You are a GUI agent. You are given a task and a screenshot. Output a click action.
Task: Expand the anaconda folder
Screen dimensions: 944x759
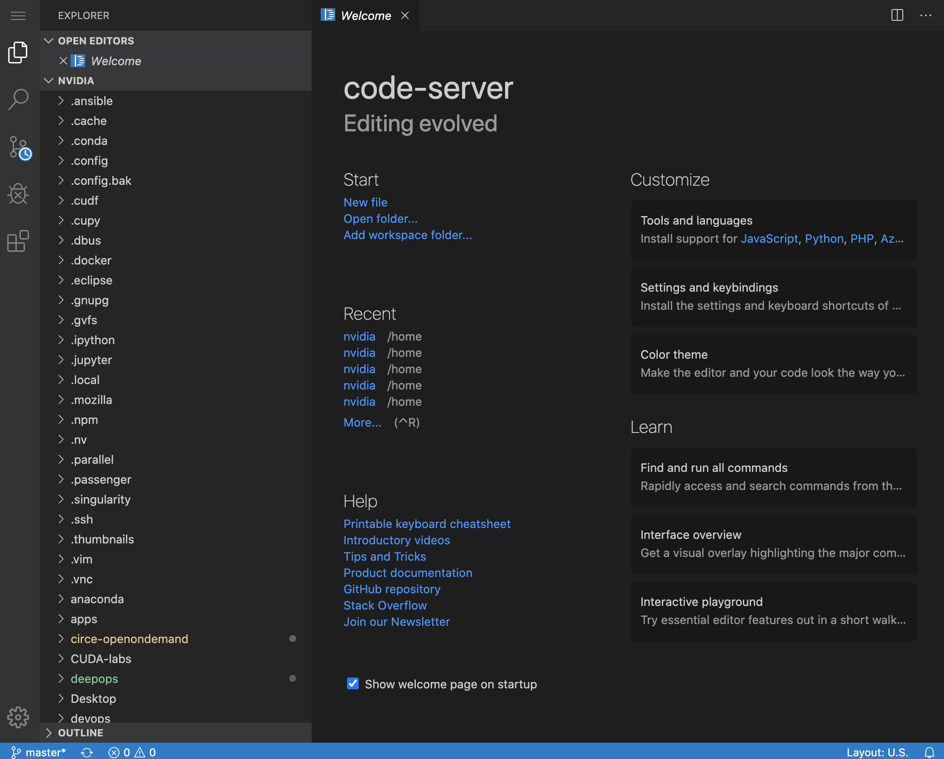click(176, 599)
